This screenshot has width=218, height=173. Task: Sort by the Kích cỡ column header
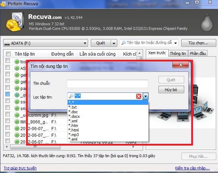tap(128, 54)
